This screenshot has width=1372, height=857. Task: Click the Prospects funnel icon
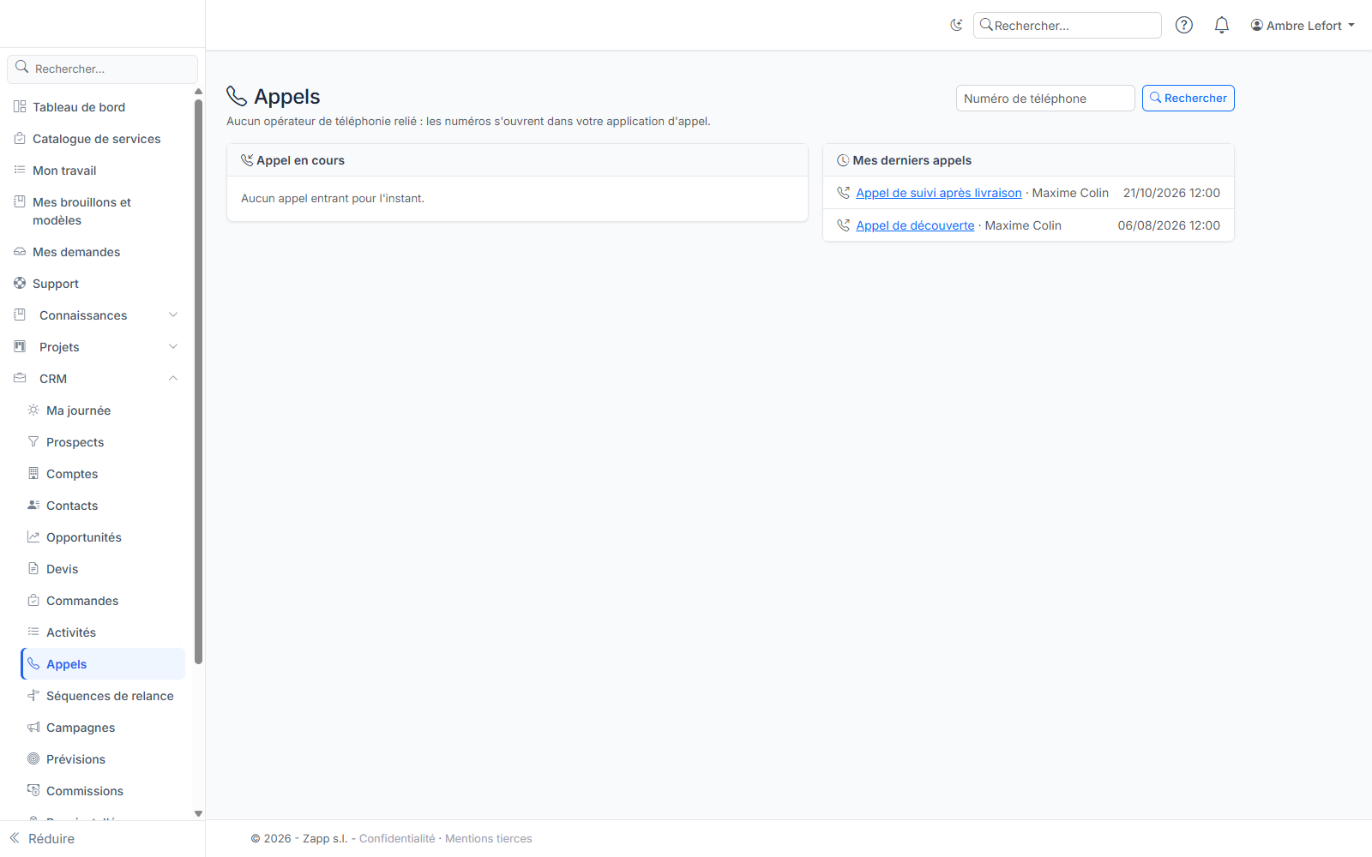(33, 442)
